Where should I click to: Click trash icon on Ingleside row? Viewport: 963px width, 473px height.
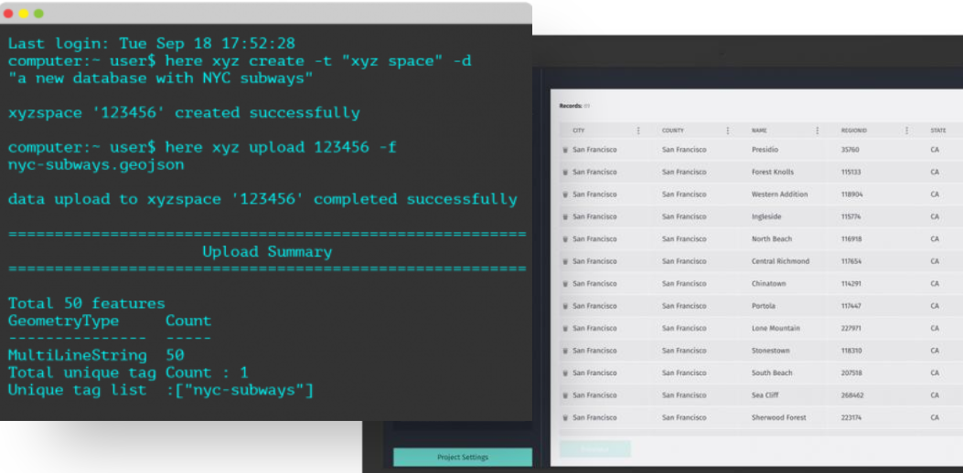pyautogui.click(x=565, y=216)
